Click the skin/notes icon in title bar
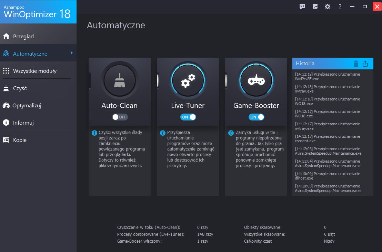 pyautogui.click(x=315, y=7)
